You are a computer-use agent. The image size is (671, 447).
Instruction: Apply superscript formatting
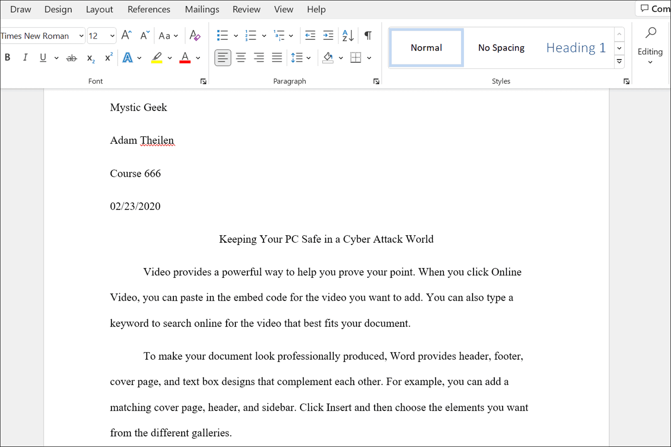108,58
